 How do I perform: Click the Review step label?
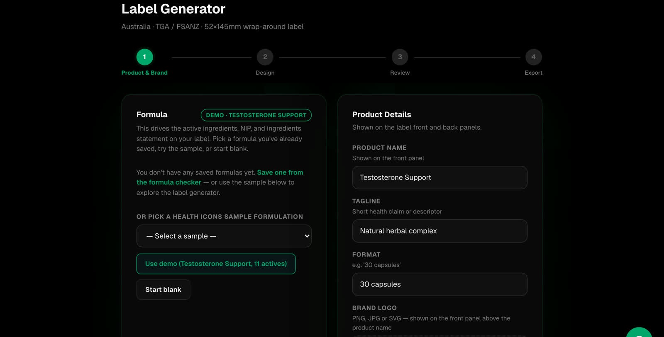click(400, 73)
